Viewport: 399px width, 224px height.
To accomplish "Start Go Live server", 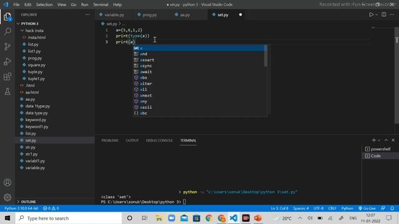I will pos(367,208).
